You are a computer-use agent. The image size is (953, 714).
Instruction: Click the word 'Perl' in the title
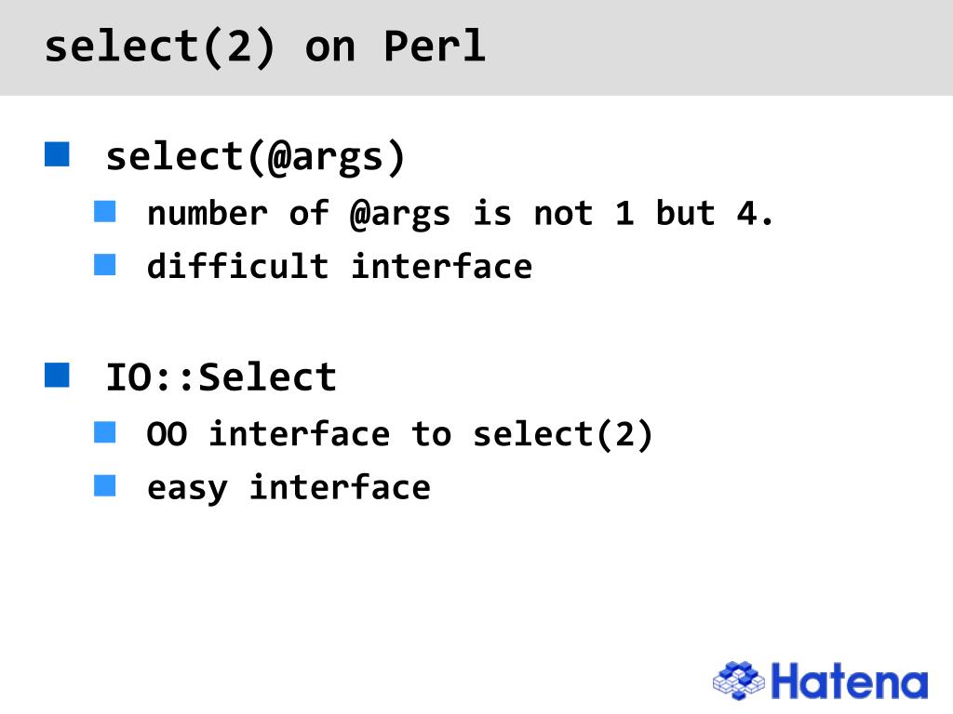[435, 46]
